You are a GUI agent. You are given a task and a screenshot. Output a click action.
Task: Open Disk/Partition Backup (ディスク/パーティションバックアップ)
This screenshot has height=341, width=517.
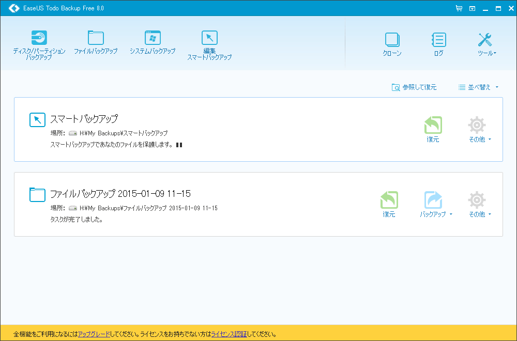[x=39, y=45]
